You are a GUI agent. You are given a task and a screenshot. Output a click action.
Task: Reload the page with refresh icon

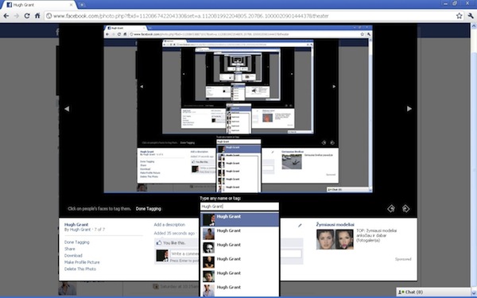(27, 16)
